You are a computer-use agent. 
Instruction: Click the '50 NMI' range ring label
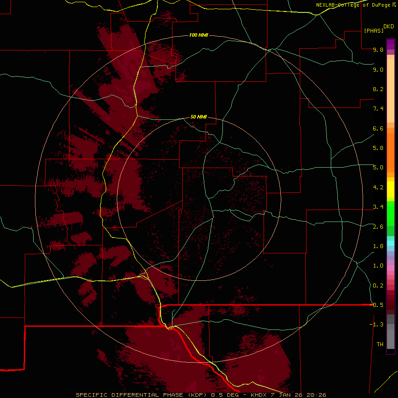[199, 117]
